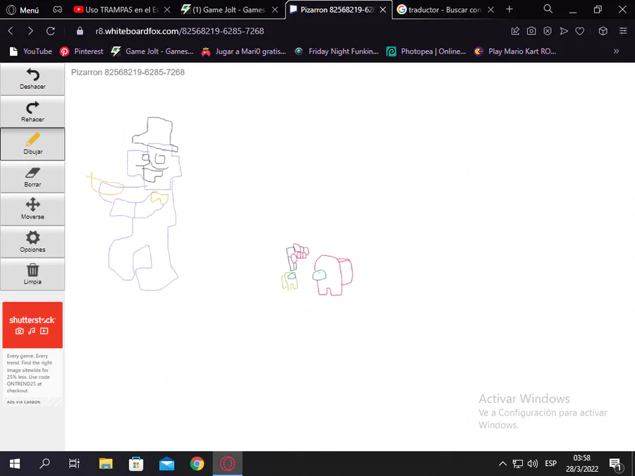Close the traductor tab
This screenshot has height=476, width=635.
(x=491, y=10)
